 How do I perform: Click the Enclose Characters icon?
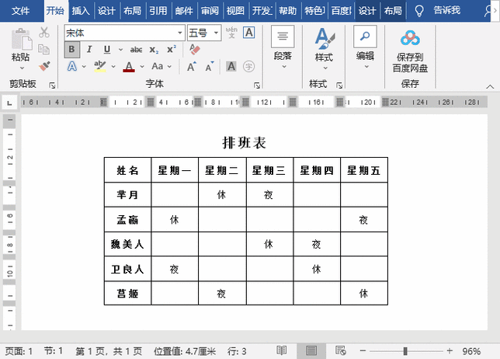(x=248, y=66)
